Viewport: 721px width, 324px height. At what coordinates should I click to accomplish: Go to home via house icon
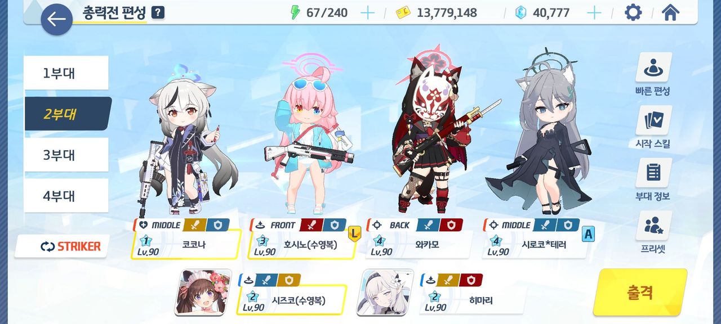click(x=670, y=12)
